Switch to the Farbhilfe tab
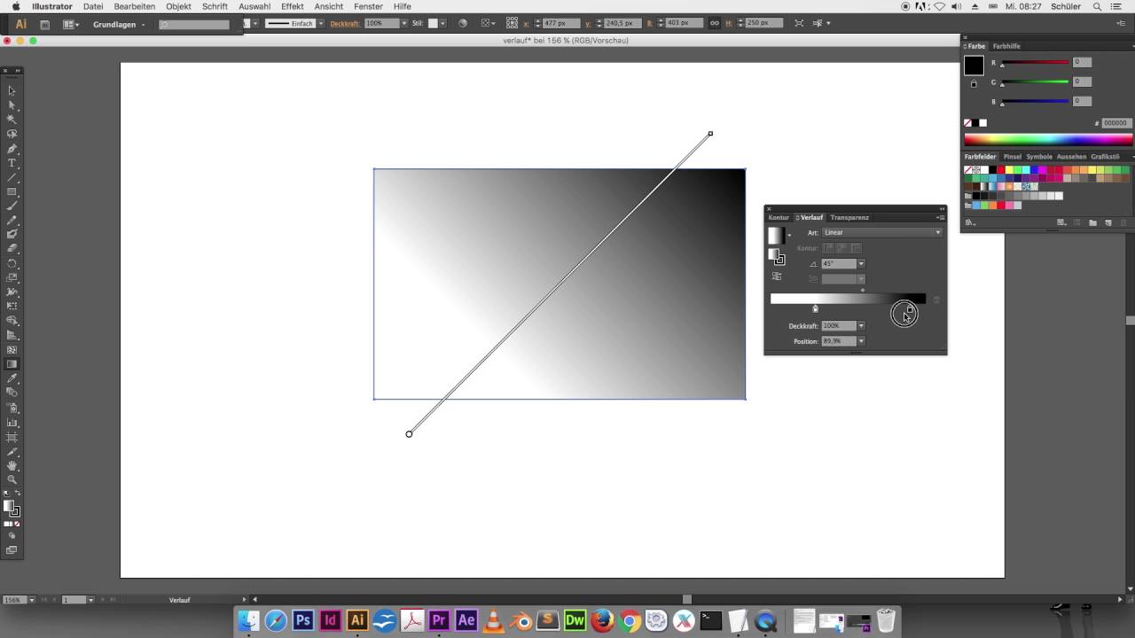 [1006, 46]
